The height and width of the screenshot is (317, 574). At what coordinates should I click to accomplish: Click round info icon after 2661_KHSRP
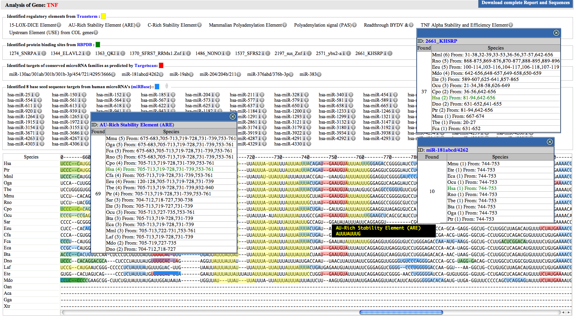pos(390,53)
